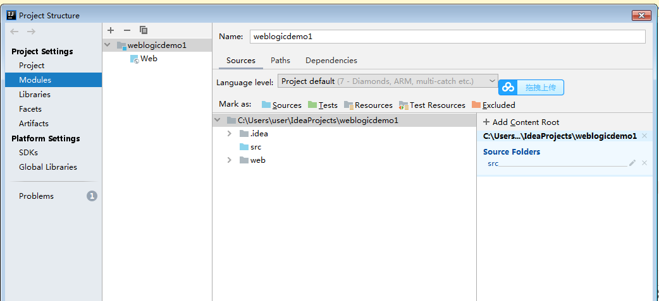Click the edit pencil icon for src

point(632,163)
